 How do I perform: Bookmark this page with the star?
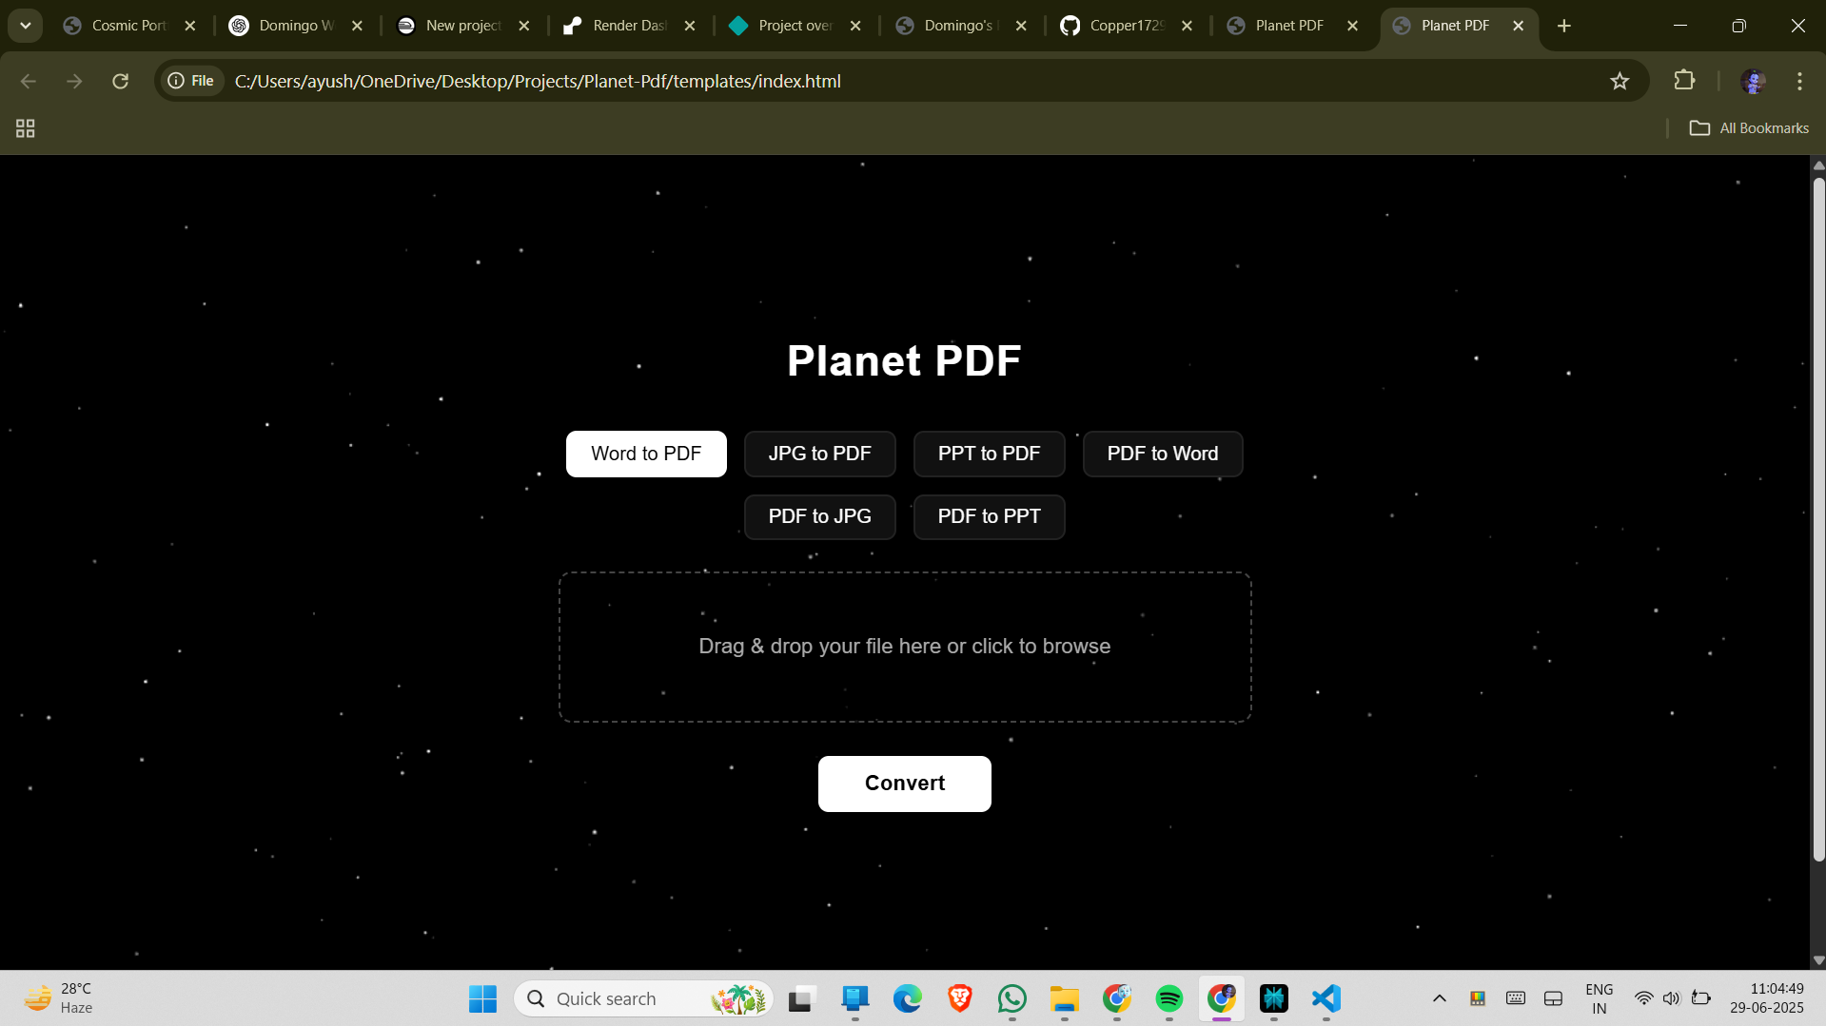click(1620, 81)
